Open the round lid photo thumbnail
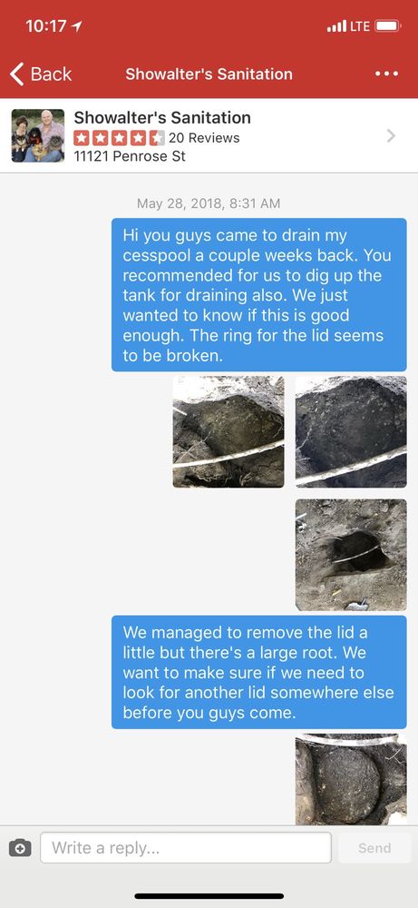The image size is (418, 908). (x=351, y=779)
